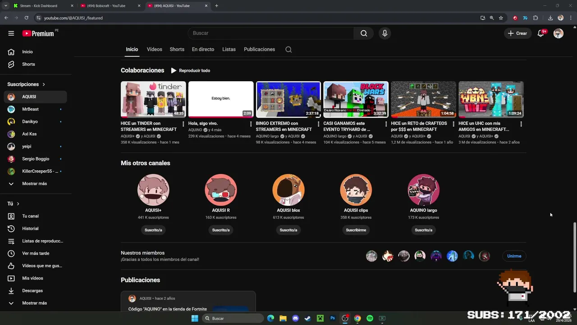The image size is (577, 325).
Task: Open Discord from the taskbar
Action: click(x=295, y=318)
